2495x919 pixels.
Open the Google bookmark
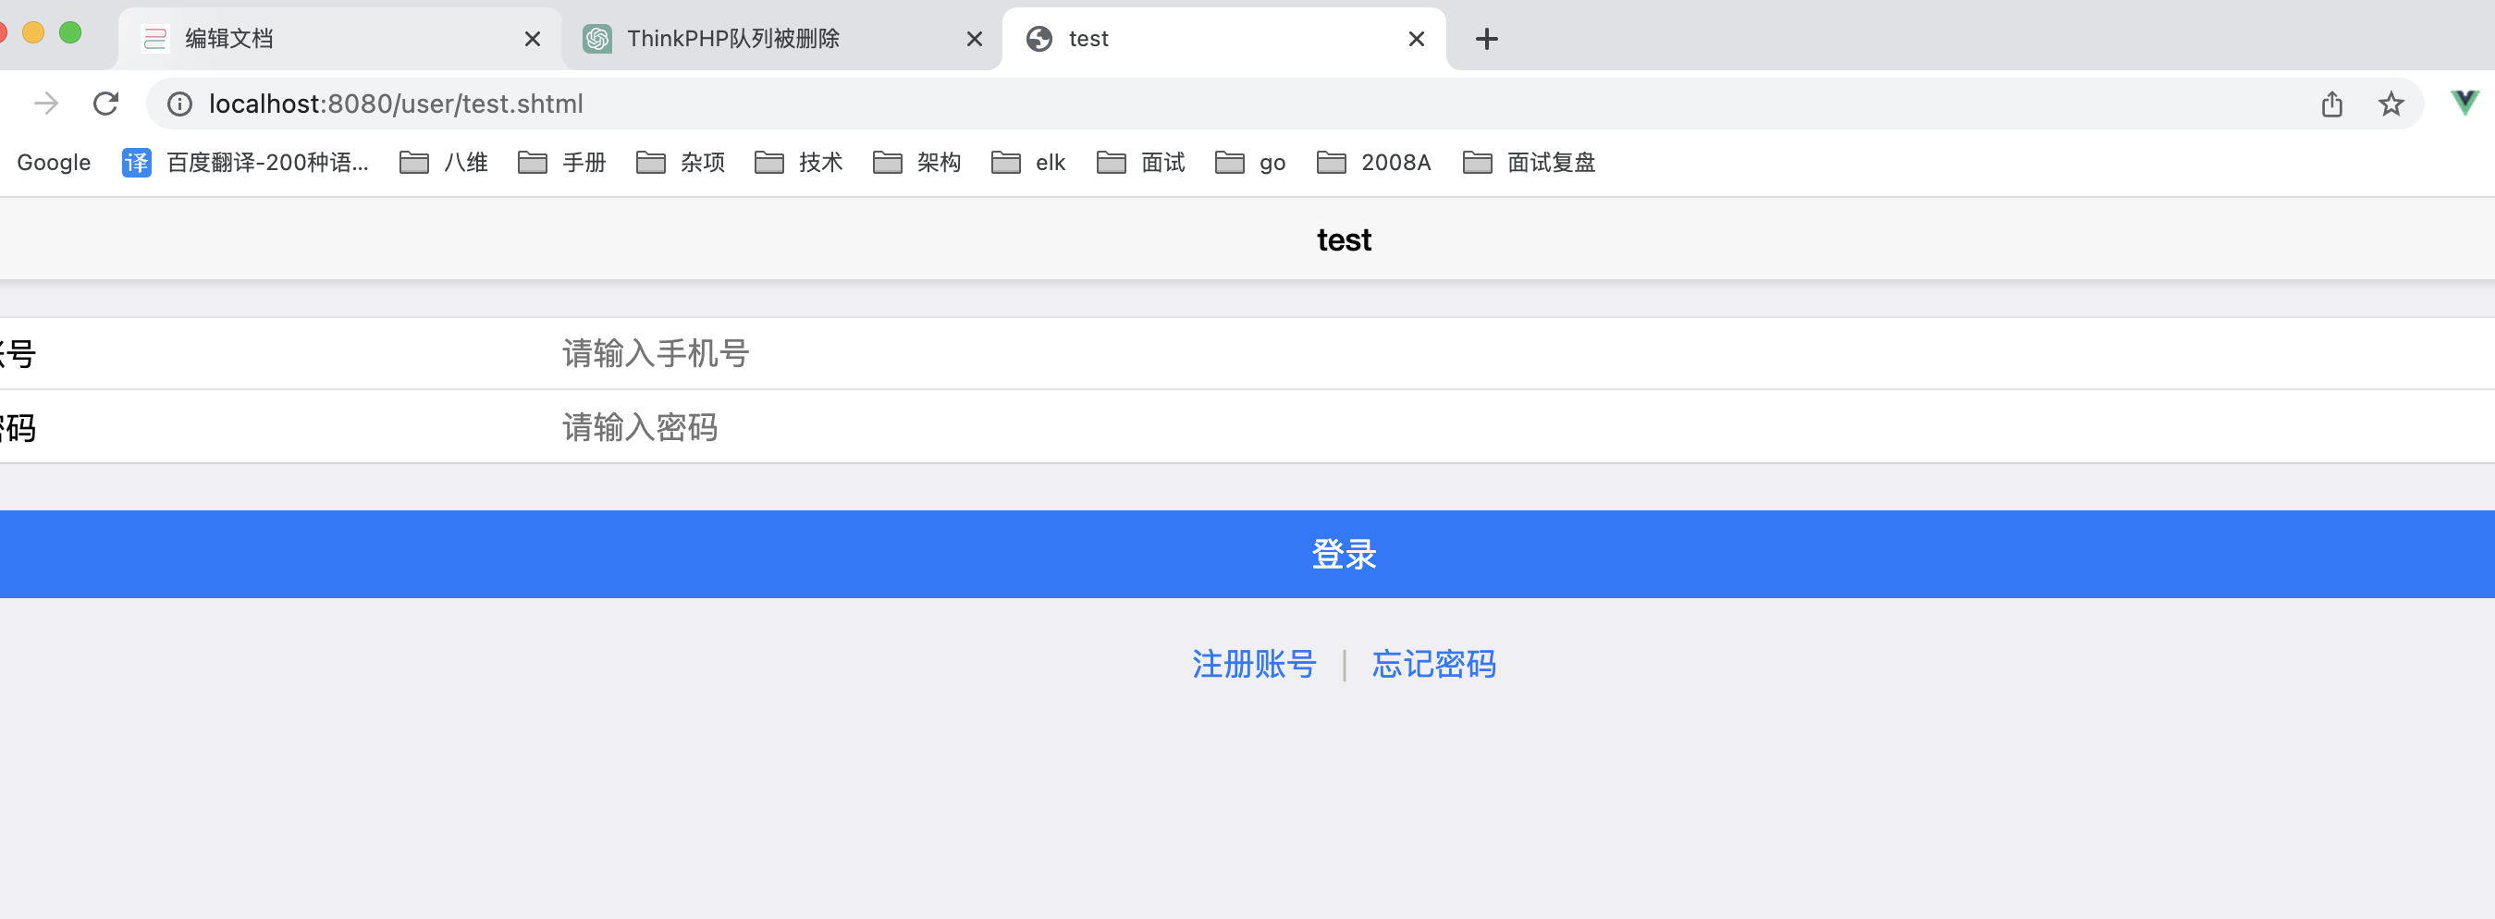coord(54,163)
